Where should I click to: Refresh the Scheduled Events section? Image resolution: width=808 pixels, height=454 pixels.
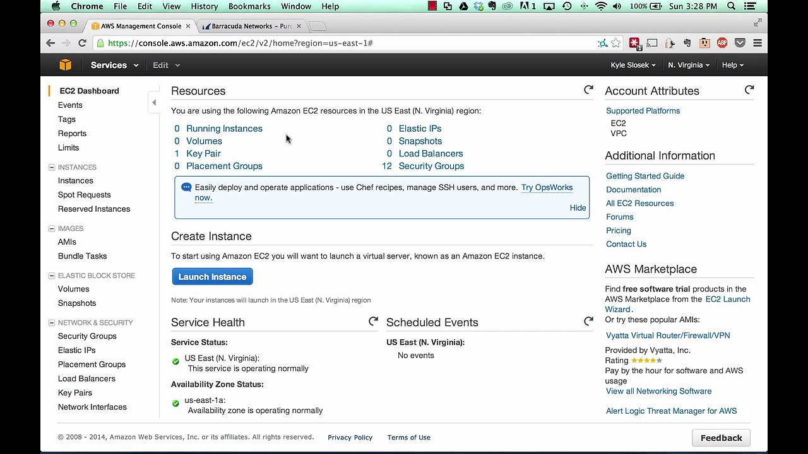(588, 322)
